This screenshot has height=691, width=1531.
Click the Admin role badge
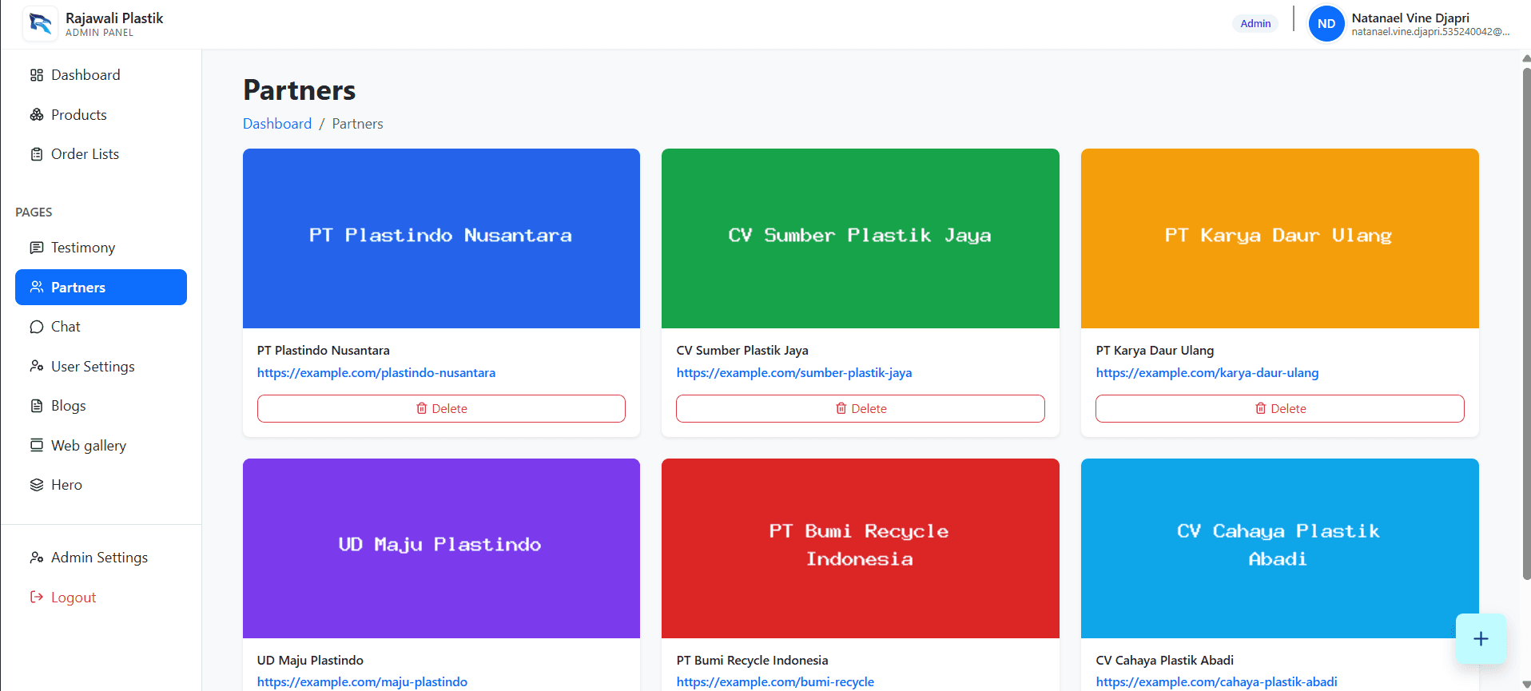point(1255,24)
